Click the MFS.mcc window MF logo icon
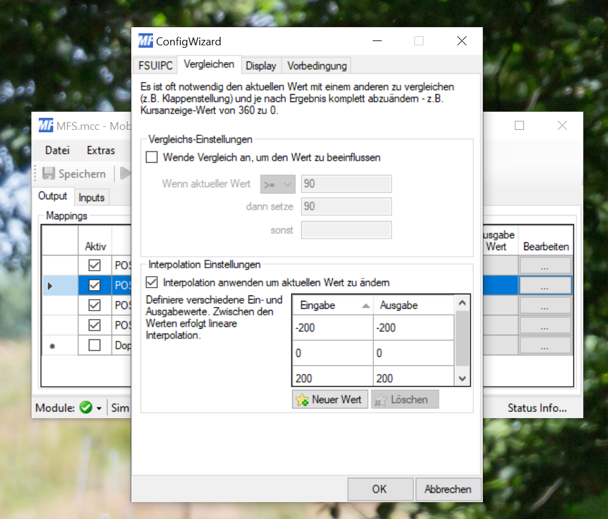This screenshot has height=519, width=608. tap(46, 126)
